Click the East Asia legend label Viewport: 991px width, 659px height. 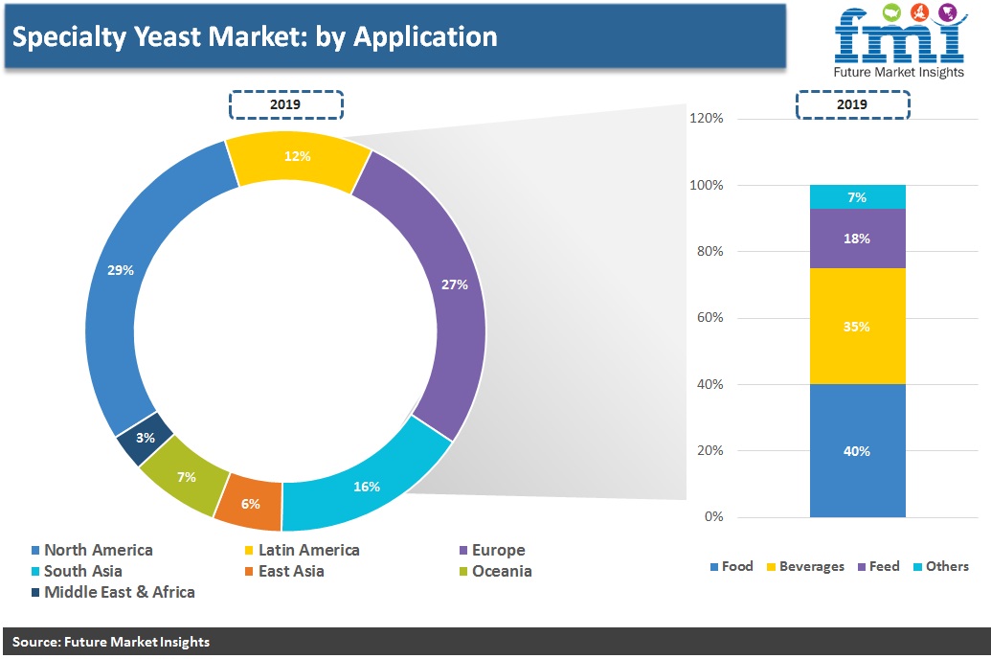[291, 571]
